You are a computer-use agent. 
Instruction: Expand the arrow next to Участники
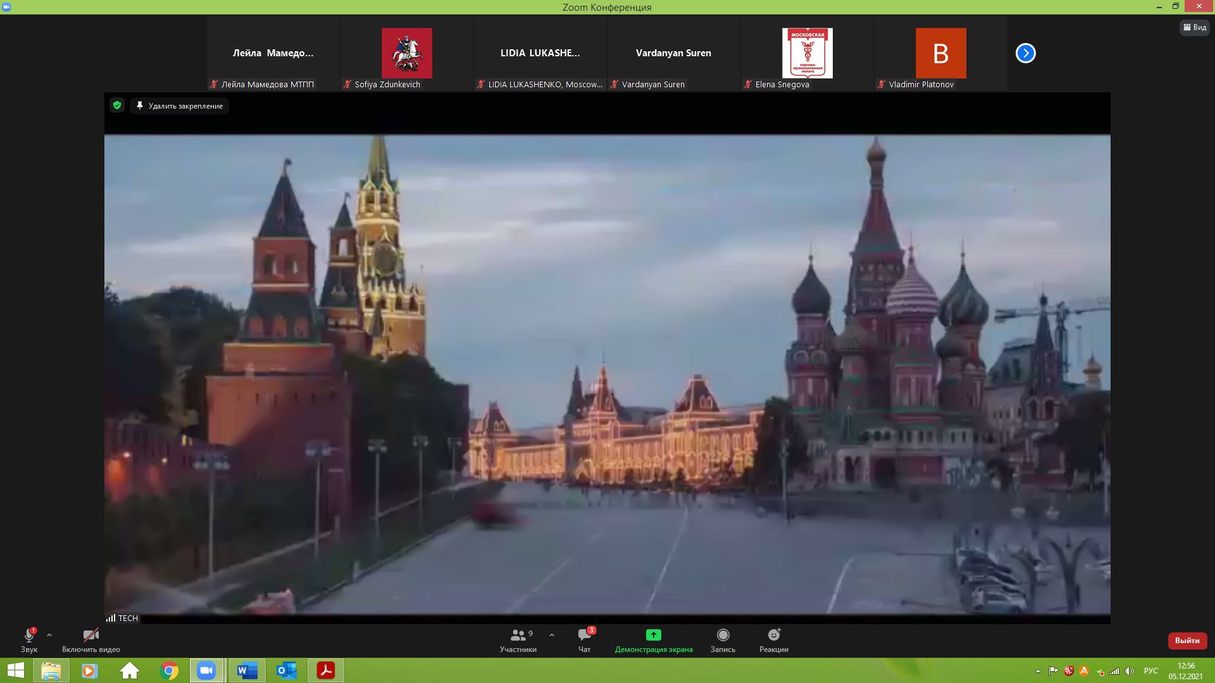coord(552,635)
